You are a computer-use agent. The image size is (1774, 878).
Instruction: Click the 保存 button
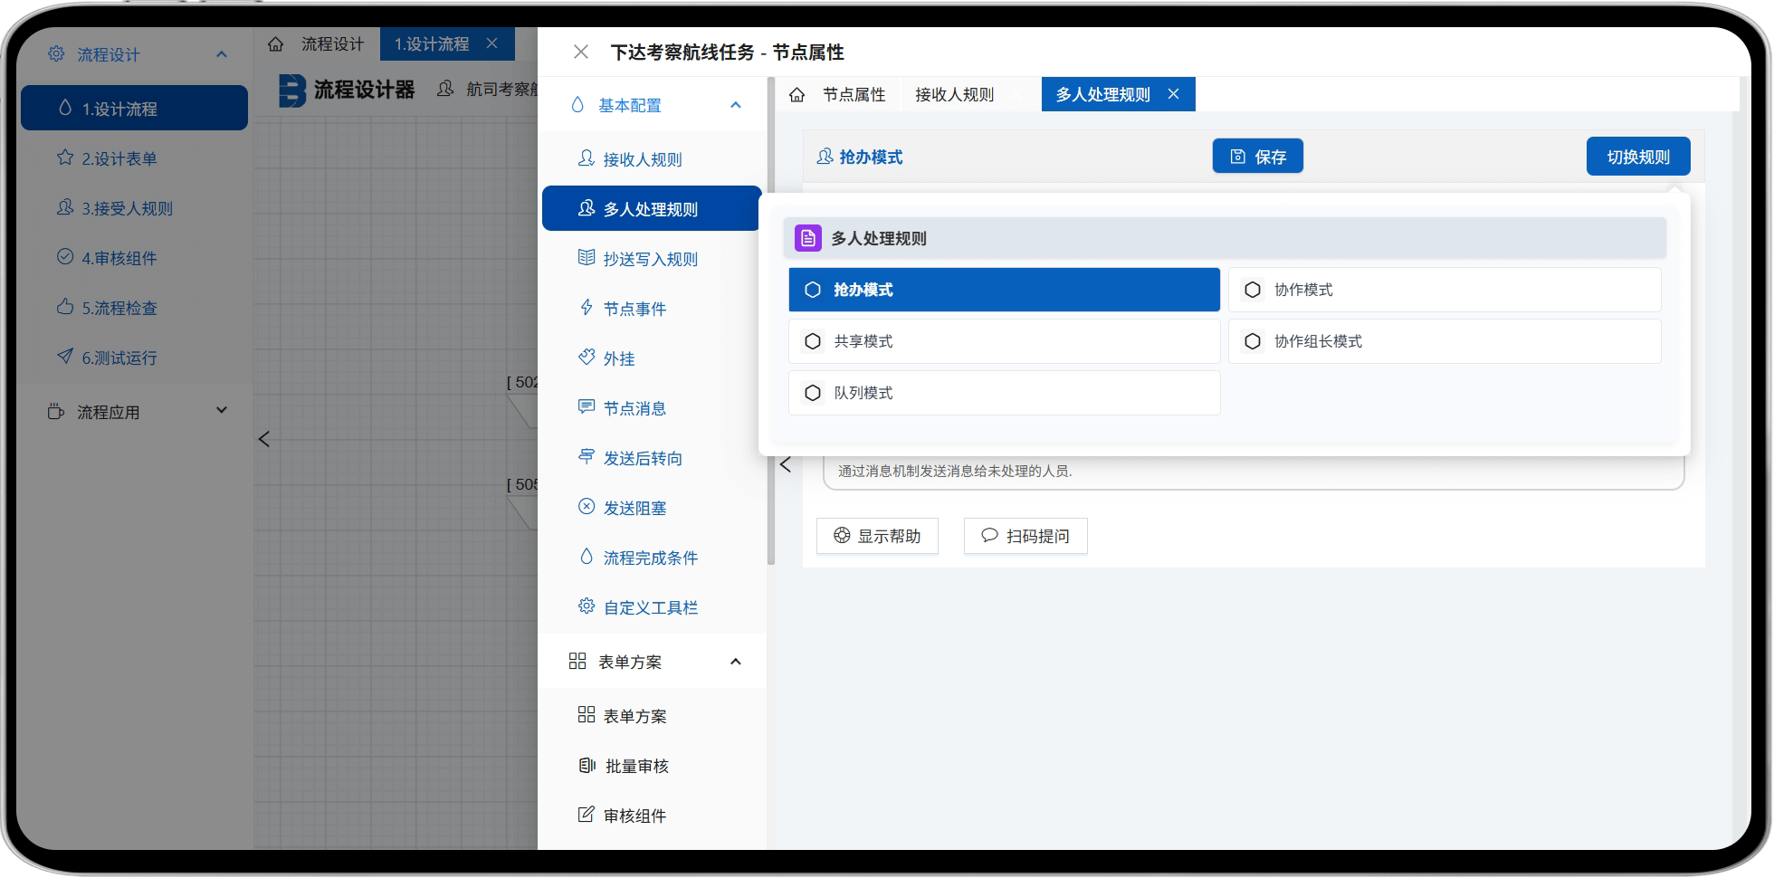click(1257, 157)
